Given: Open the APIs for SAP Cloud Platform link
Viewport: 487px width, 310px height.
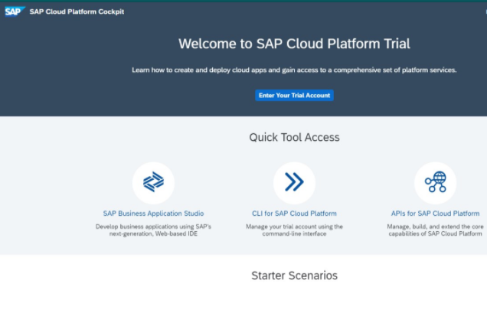Looking at the screenshot, I should point(435,214).
